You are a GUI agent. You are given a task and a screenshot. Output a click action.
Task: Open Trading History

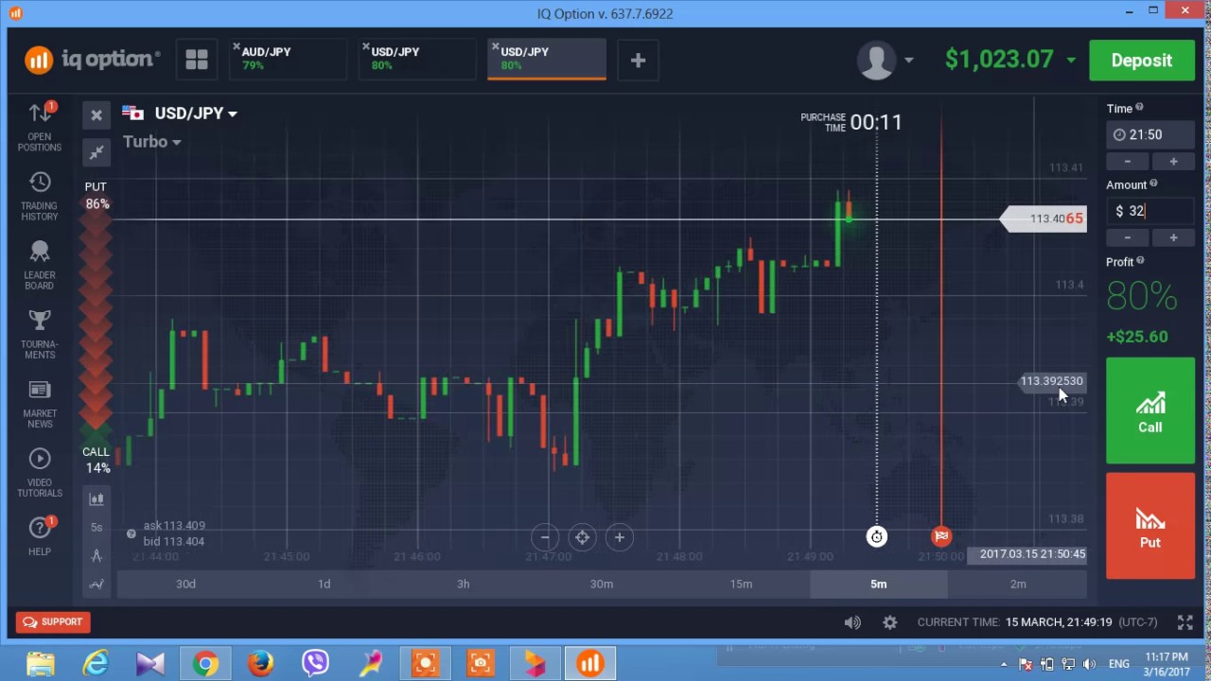pos(40,196)
